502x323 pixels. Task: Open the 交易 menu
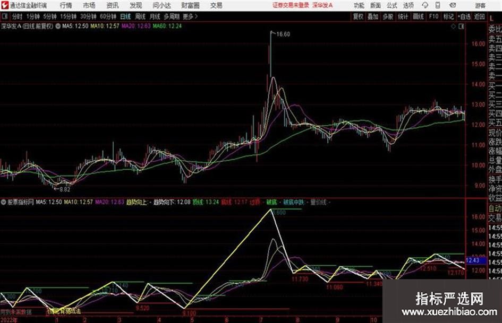pyautogui.click(x=216, y=5)
